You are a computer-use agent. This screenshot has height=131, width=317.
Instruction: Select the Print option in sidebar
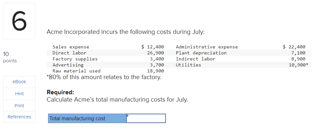point(19,106)
